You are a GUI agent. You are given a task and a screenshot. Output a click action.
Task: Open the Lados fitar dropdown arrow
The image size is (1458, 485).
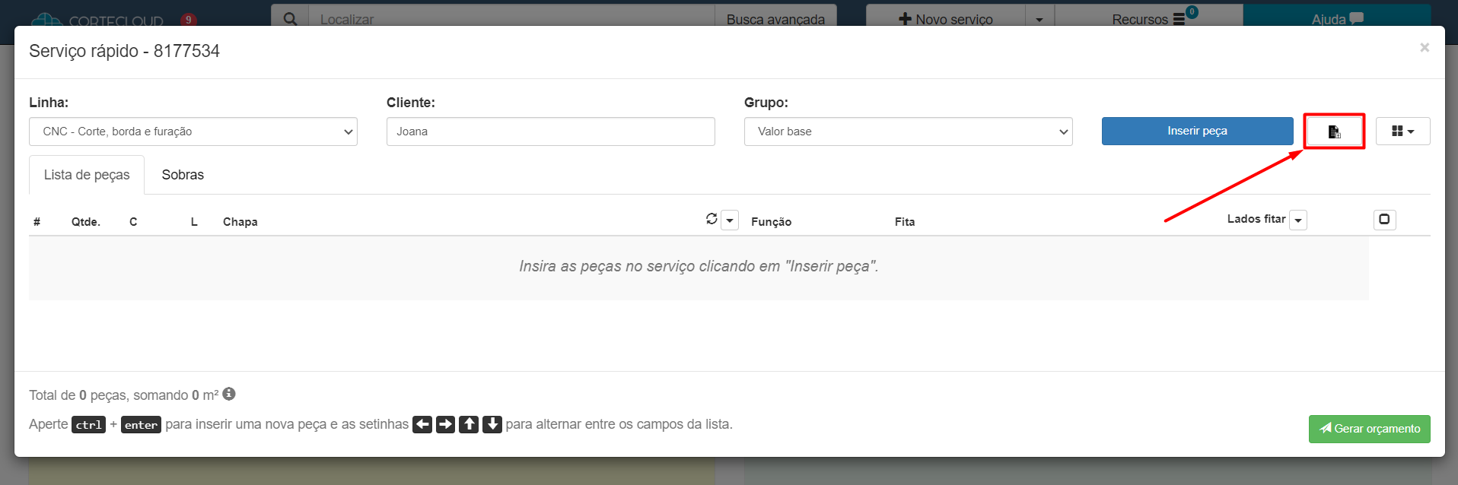click(1298, 220)
